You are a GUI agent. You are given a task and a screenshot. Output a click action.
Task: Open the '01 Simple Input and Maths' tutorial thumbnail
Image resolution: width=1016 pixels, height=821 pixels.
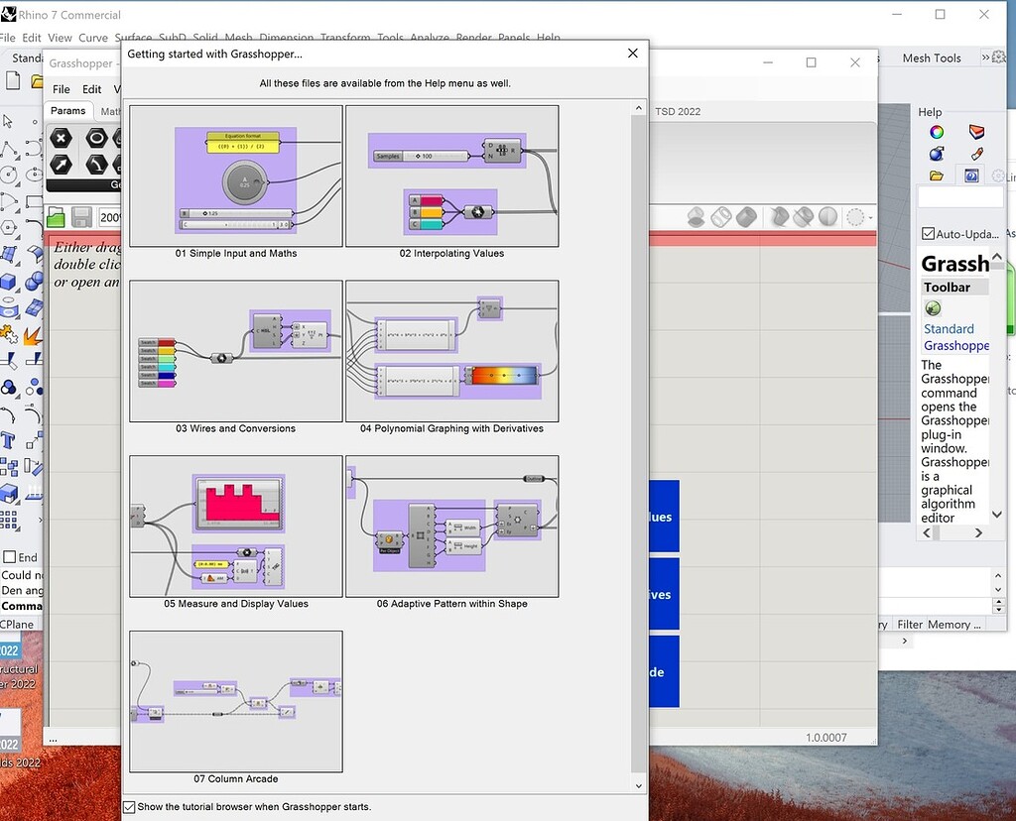click(x=234, y=176)
